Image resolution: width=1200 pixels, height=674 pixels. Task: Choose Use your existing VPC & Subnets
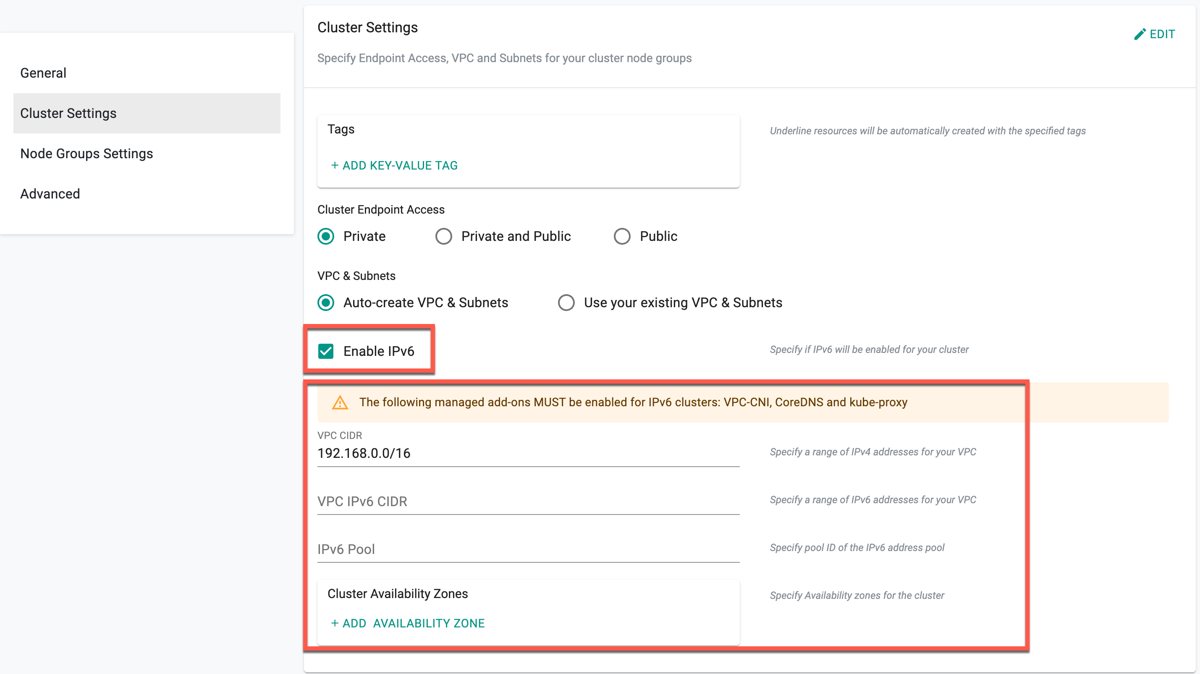coord(566,303)
